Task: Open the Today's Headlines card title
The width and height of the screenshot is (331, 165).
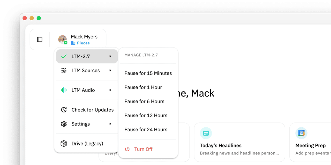Action: tap(221, 146)
